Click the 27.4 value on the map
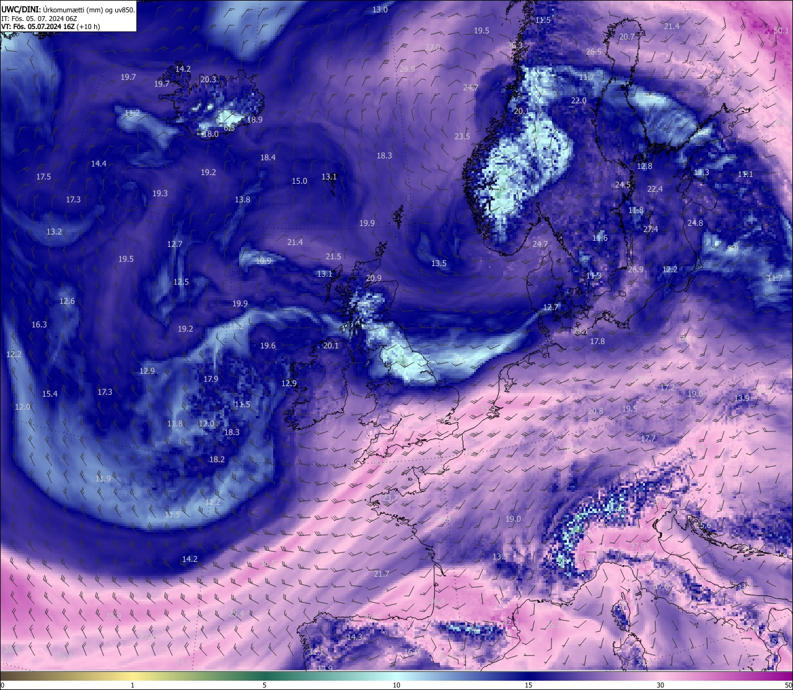 651,230
